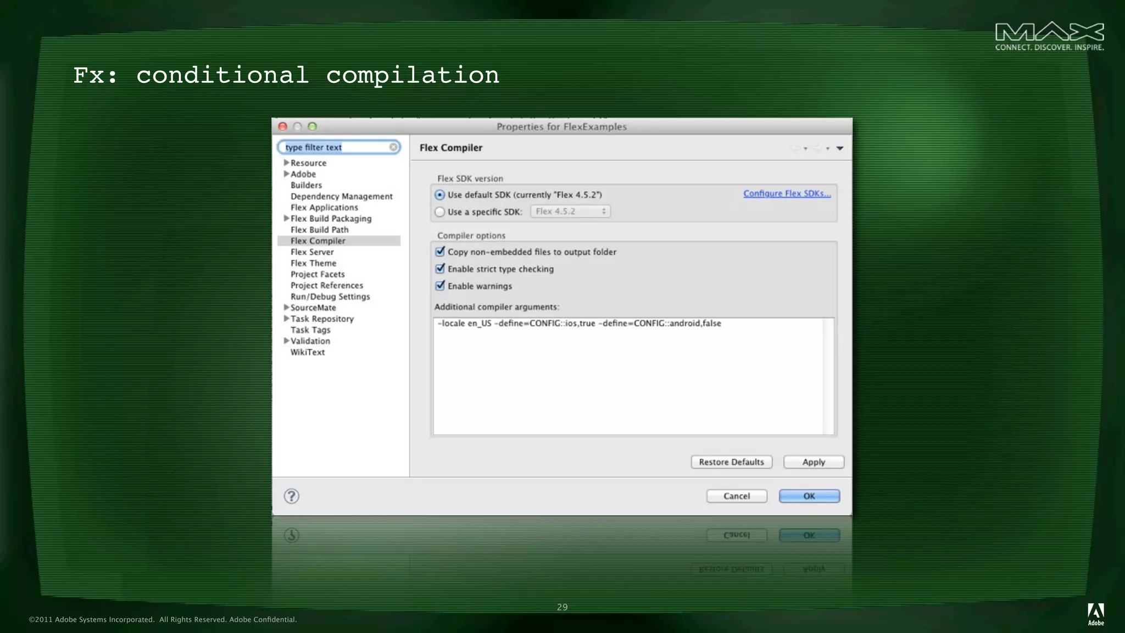This screenshot has height=633, width=1125.
Task: Open Flex Build Path page
Action: [x=319, y=230]
